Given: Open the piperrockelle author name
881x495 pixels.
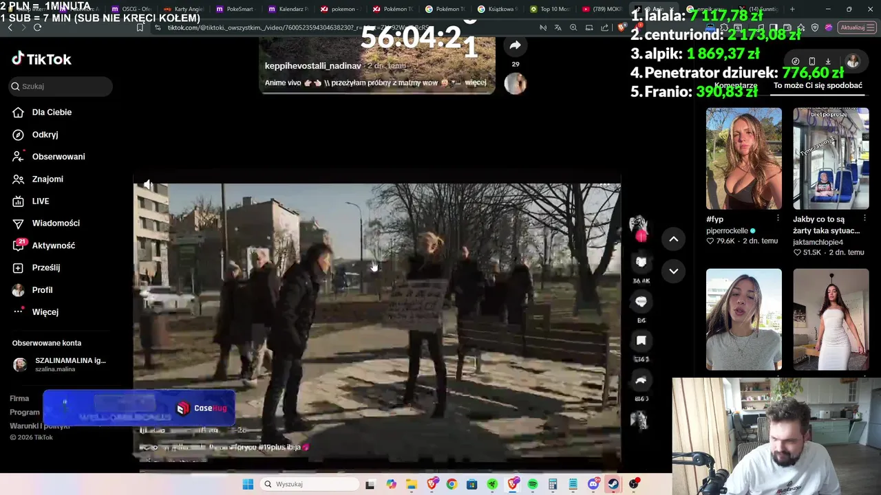Looking at the screenshot, I should click(727, 231).
